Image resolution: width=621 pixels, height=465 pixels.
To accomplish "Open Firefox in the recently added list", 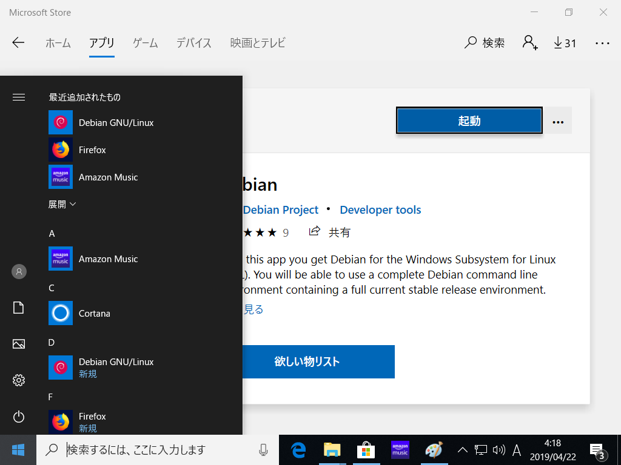I will pos(145,150).
